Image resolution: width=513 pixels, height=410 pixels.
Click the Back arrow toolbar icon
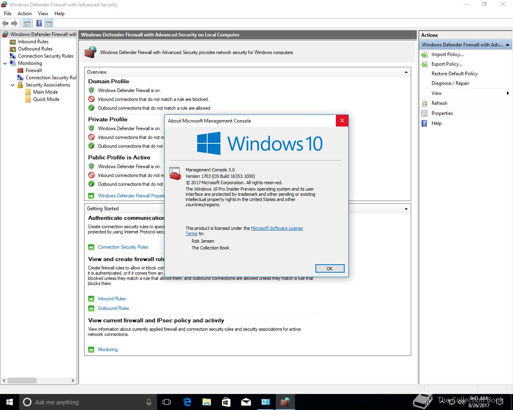(x=5, y=24)
